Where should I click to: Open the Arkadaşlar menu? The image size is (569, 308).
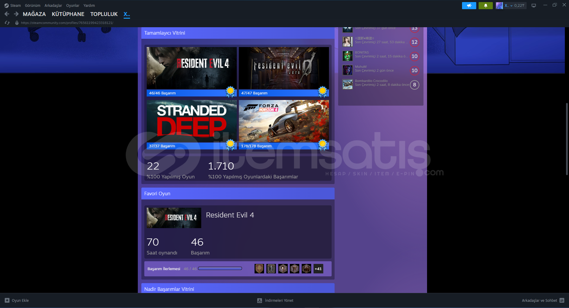53,6
